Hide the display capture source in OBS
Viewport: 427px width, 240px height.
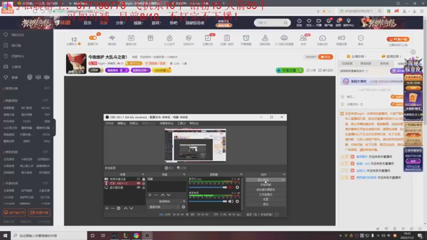click(138, 188)
